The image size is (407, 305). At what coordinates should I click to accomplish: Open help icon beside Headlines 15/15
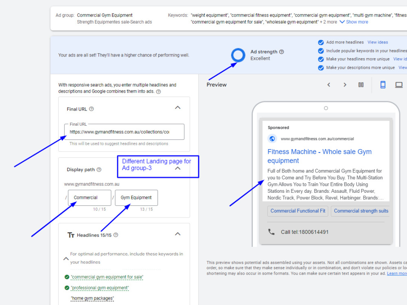click(116, 235)
